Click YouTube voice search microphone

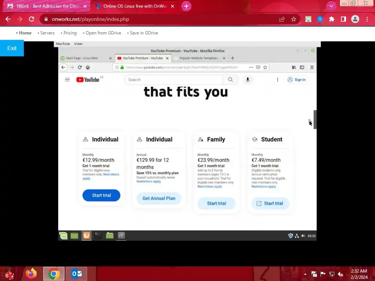click(248, 79)
